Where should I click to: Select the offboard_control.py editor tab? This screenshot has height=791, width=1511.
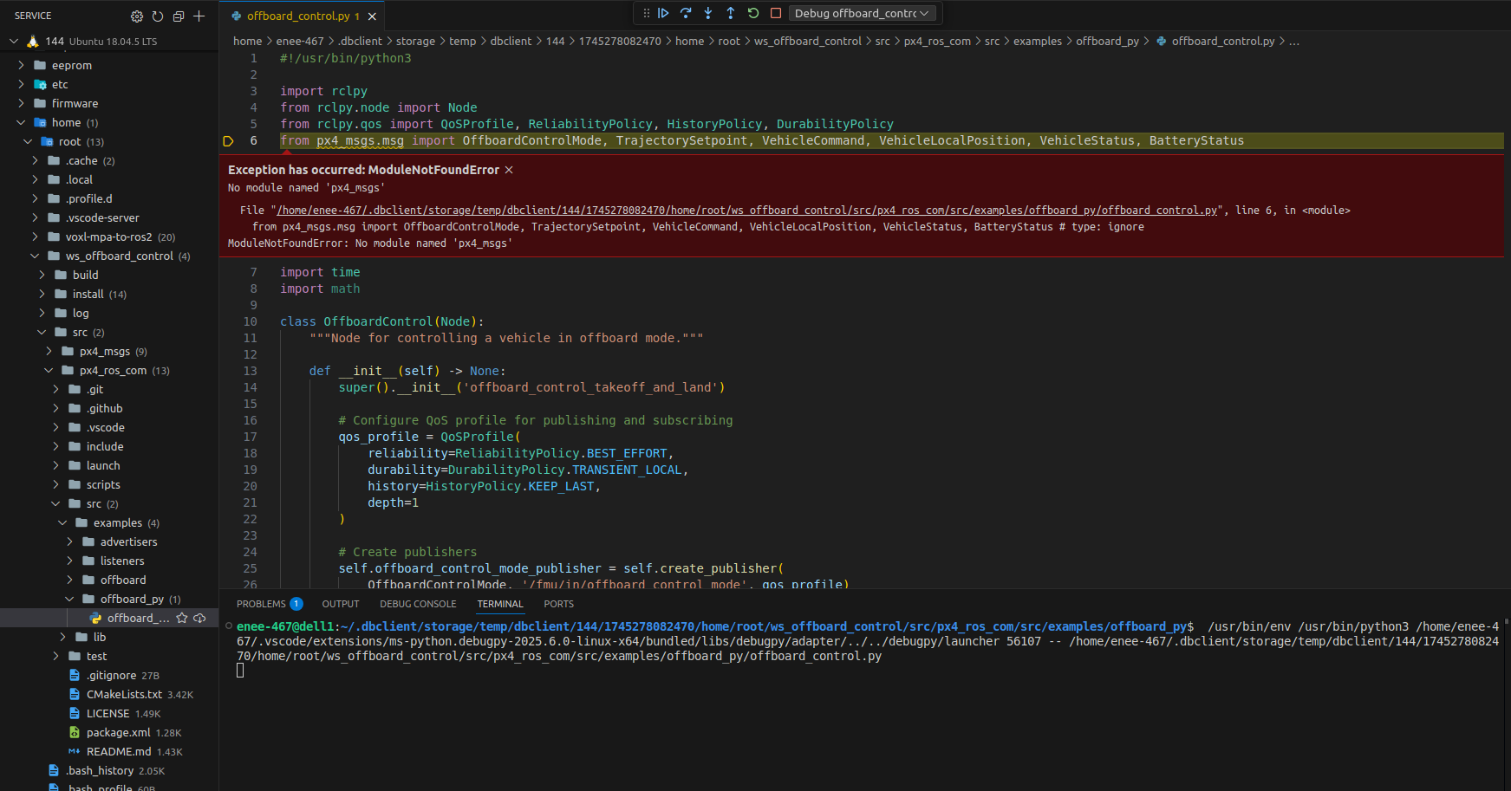(298, 16)
